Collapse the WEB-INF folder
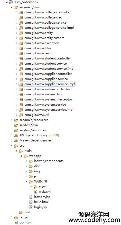 [26, 181]
